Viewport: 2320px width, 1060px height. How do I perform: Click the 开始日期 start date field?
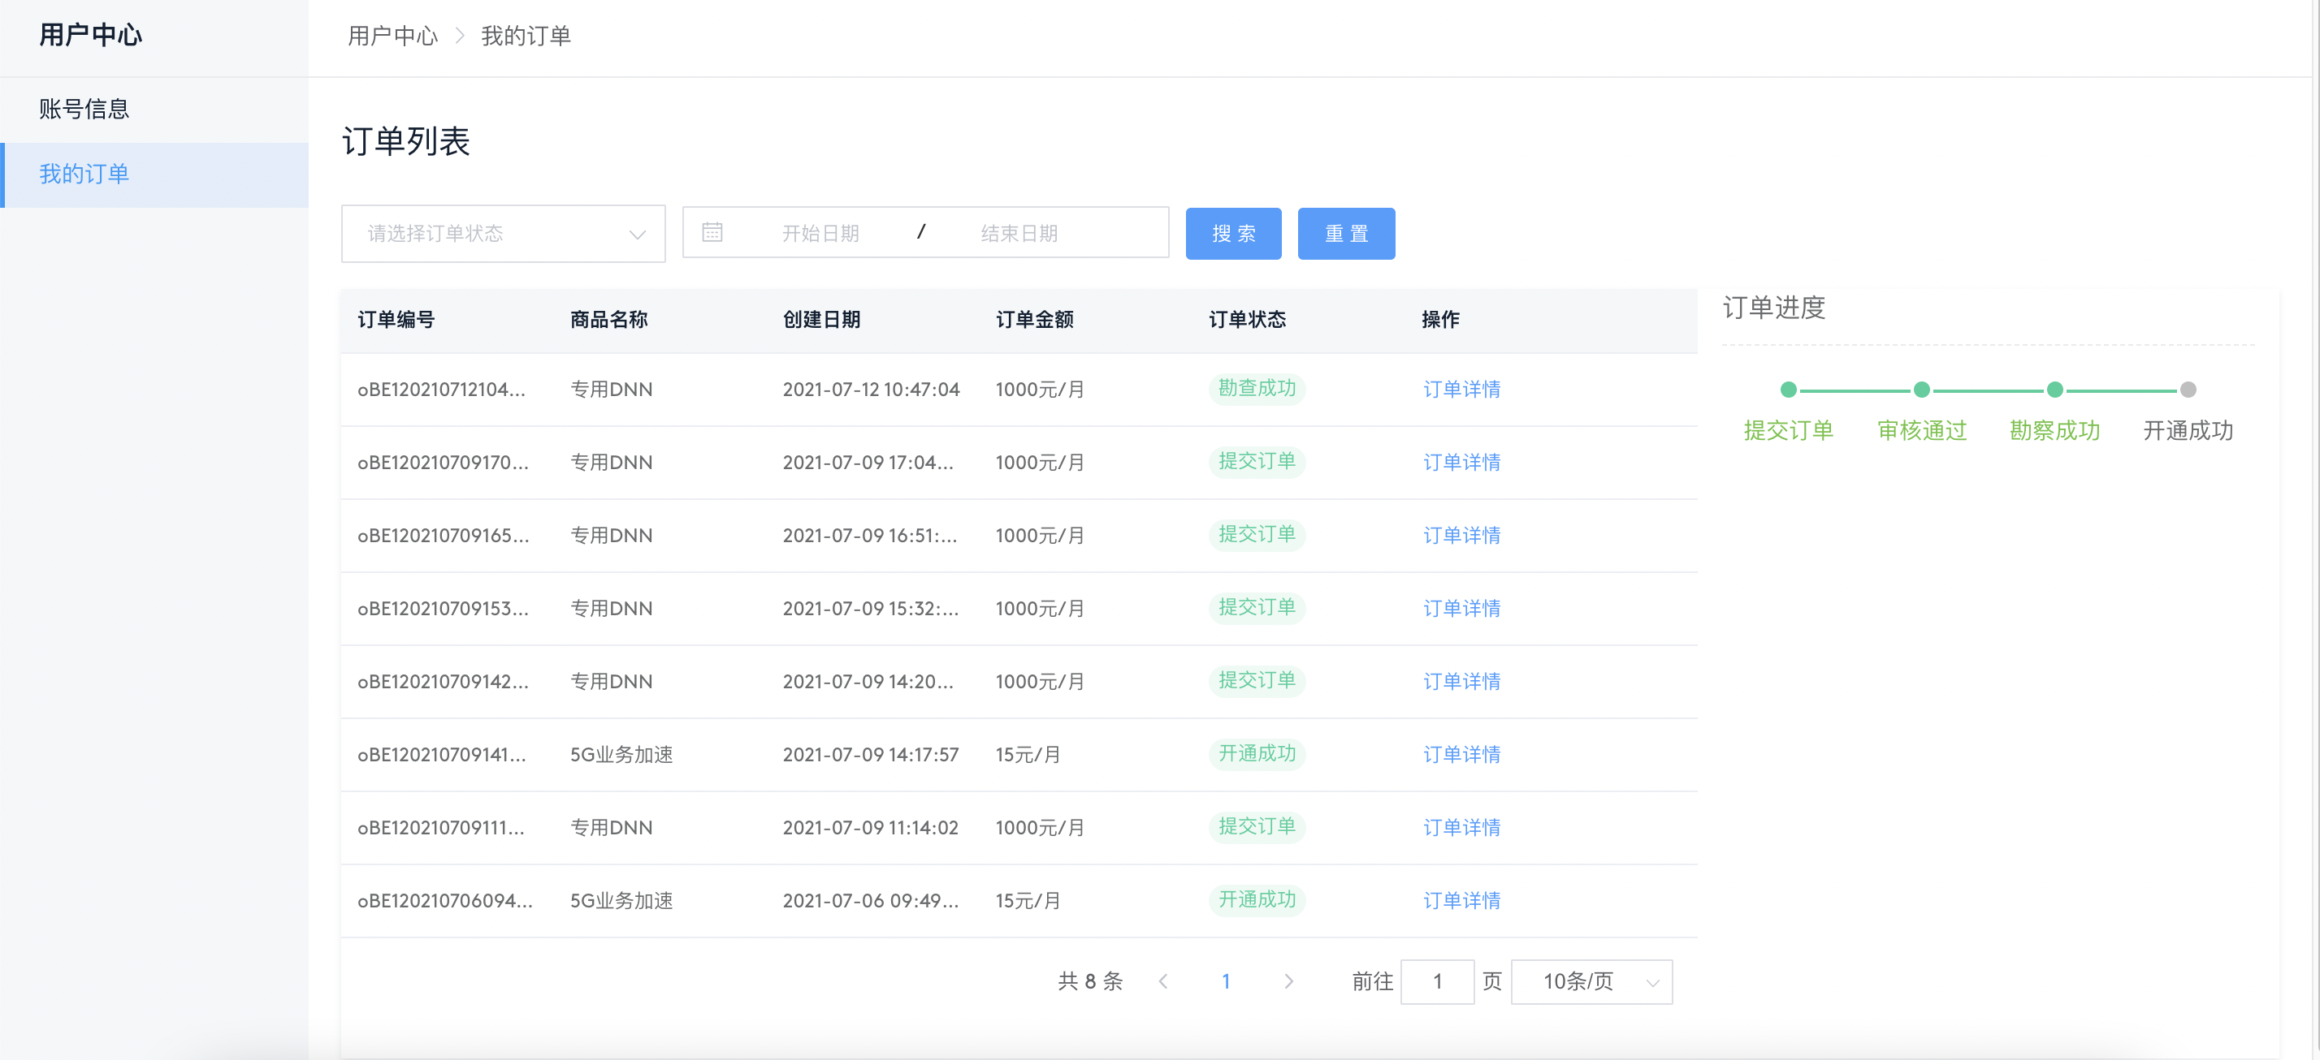coord(820,234)
